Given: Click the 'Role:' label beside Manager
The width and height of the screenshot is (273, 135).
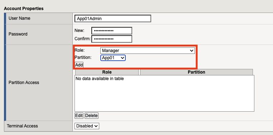Looking at the screenshot, I should pyautogui.click(x=80, y=50).
